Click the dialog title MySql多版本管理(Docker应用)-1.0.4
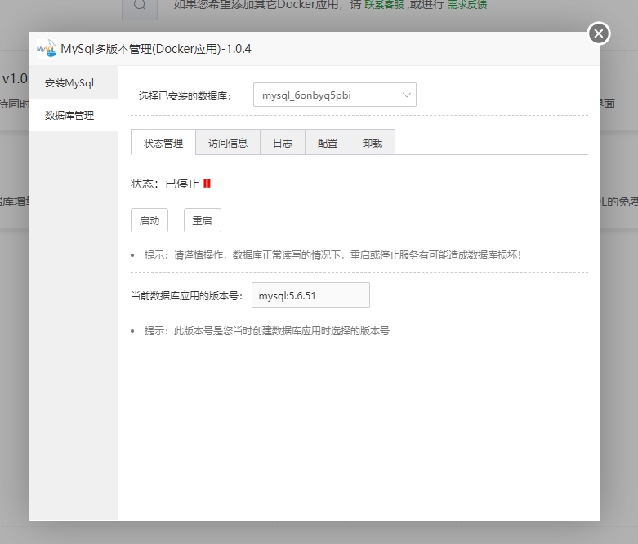 click(156, 49)
